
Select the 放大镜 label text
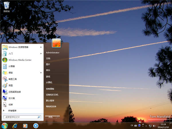(x=12, y=98)
